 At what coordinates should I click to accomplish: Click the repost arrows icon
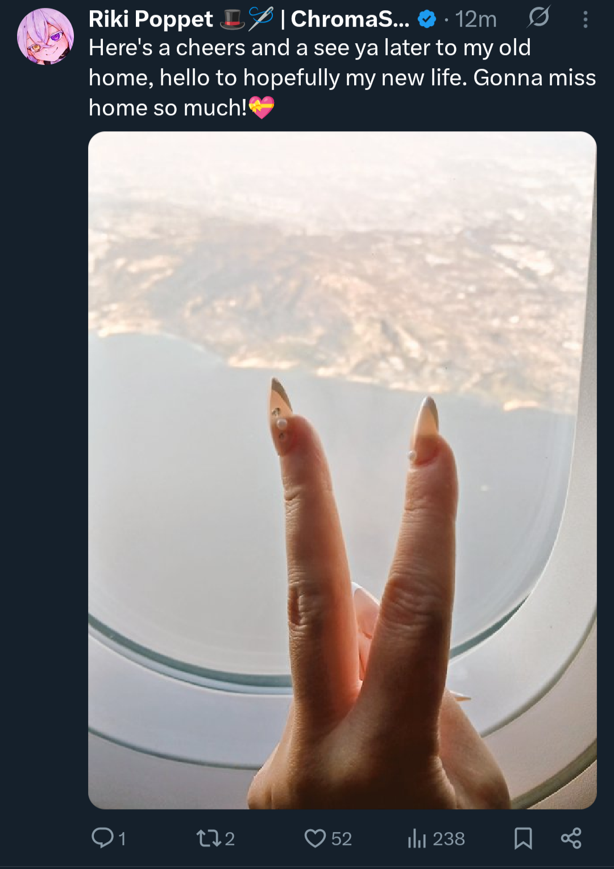(x=209, y=838)
